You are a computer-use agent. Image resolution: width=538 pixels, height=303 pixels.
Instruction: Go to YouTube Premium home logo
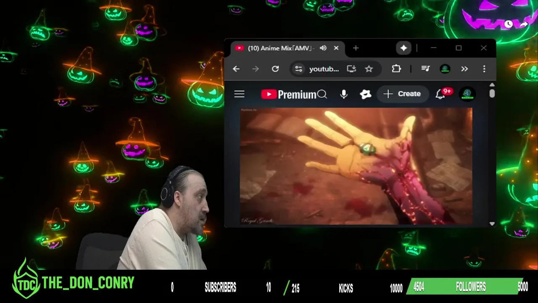[x=288, y=94]
